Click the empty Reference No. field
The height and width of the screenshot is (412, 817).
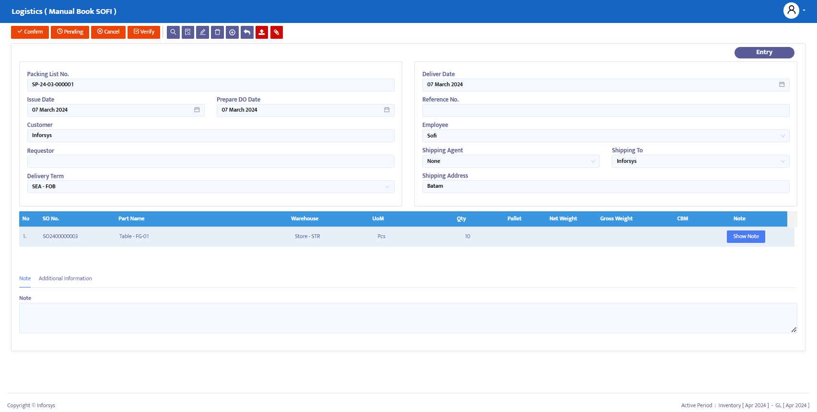coord(606,110)
